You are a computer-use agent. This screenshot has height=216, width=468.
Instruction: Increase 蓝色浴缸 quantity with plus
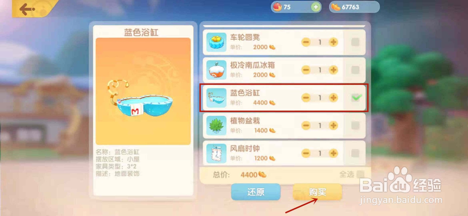point(333,98)
